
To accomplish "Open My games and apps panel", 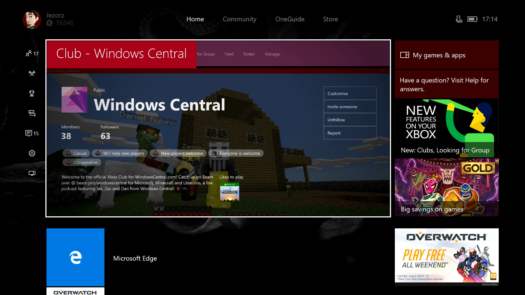I will (447, 55).
